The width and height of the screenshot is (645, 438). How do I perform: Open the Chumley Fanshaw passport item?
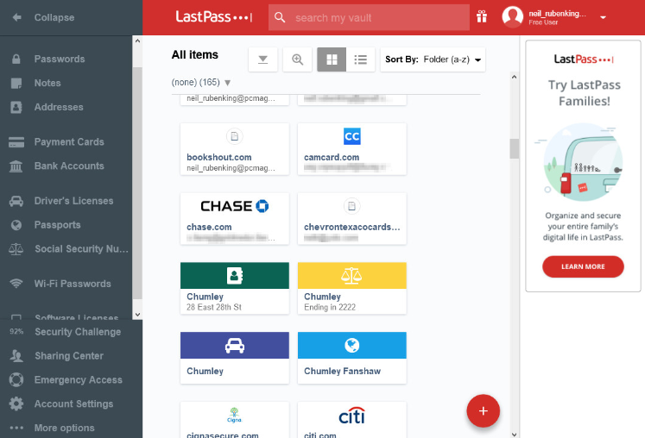click(351, 358)
